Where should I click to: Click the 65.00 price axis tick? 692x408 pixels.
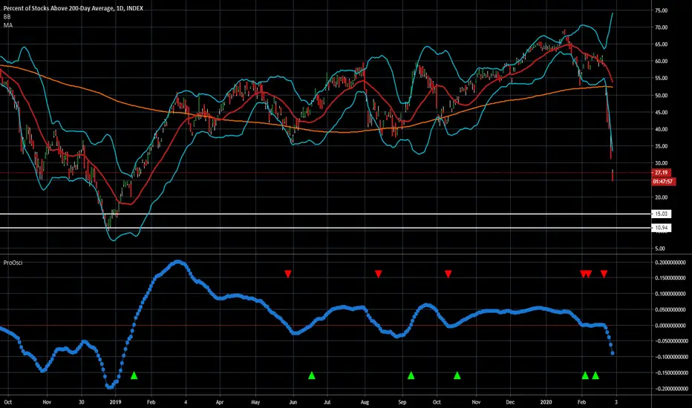661,45
